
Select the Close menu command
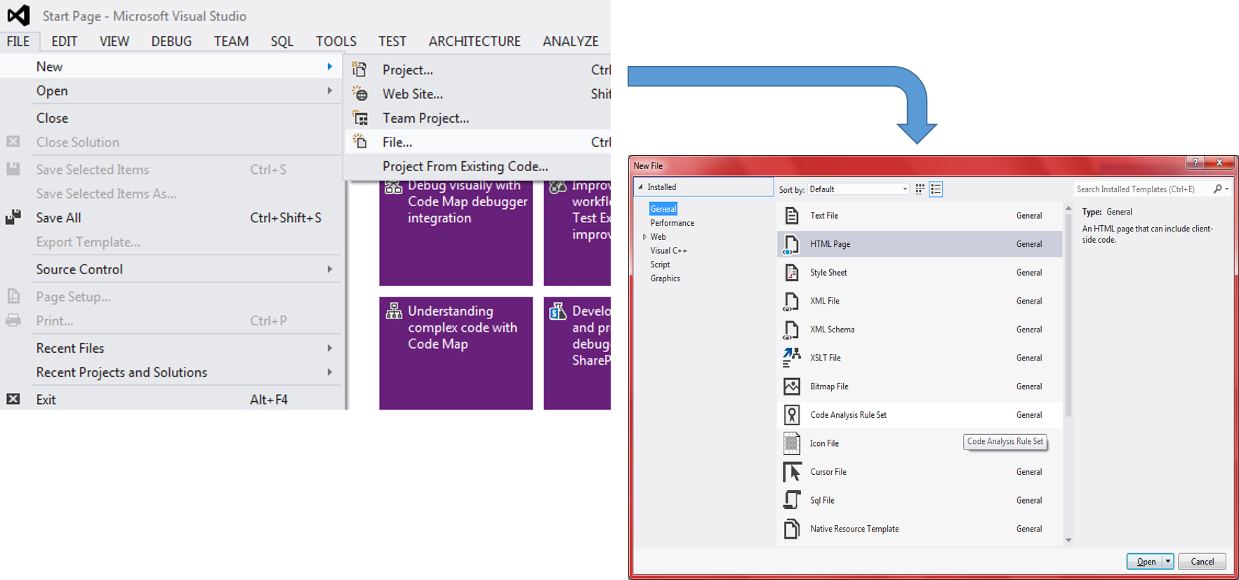[x=171, y=118]
